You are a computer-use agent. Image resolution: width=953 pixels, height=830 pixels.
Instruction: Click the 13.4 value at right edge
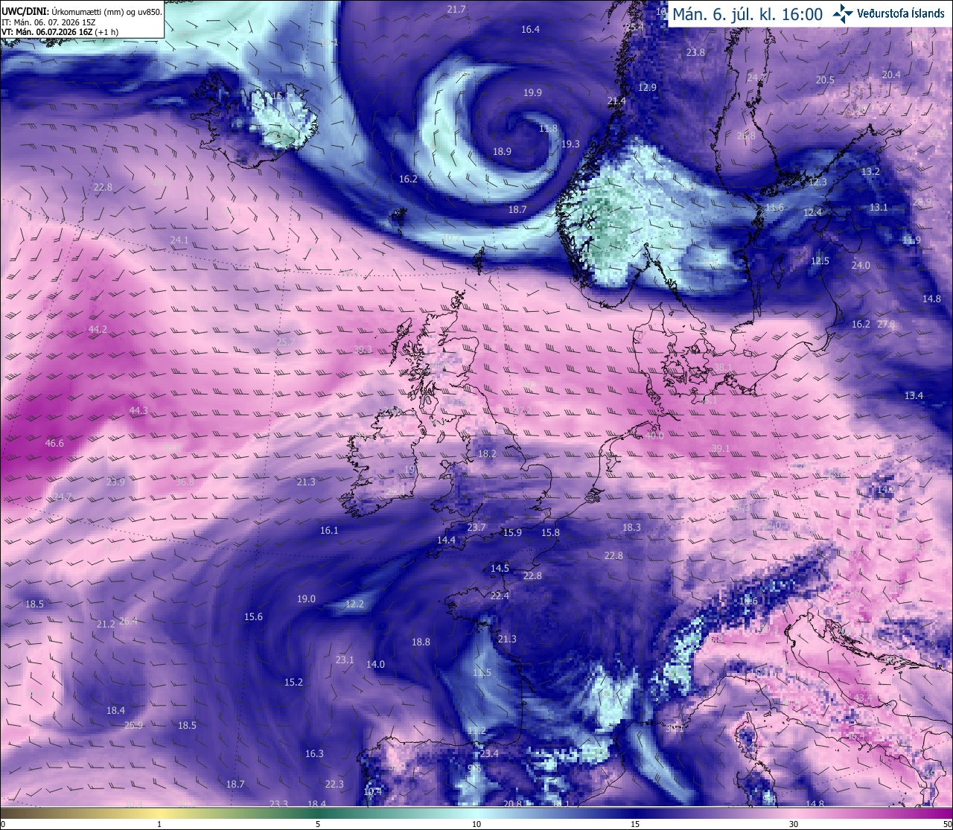[x=914, y=395]
